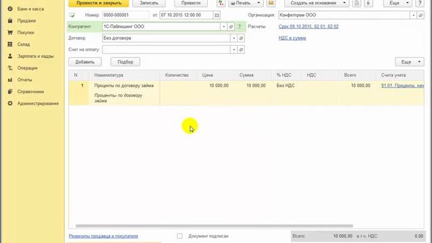Toggle the Документ подписан checkbox
The width and height of the screenshot is (432, 243).
pyautogui.click(x=180, y=236)
